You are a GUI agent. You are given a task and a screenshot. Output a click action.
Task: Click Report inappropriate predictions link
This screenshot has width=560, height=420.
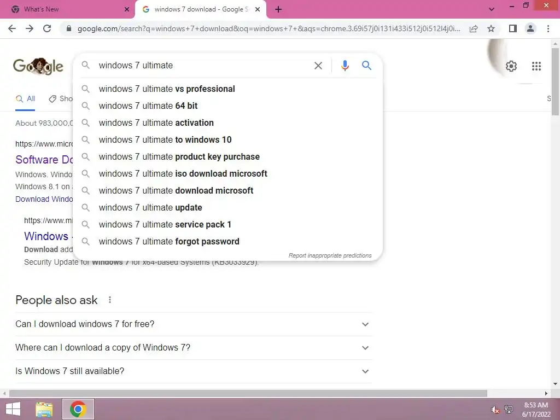pos(330,256)
